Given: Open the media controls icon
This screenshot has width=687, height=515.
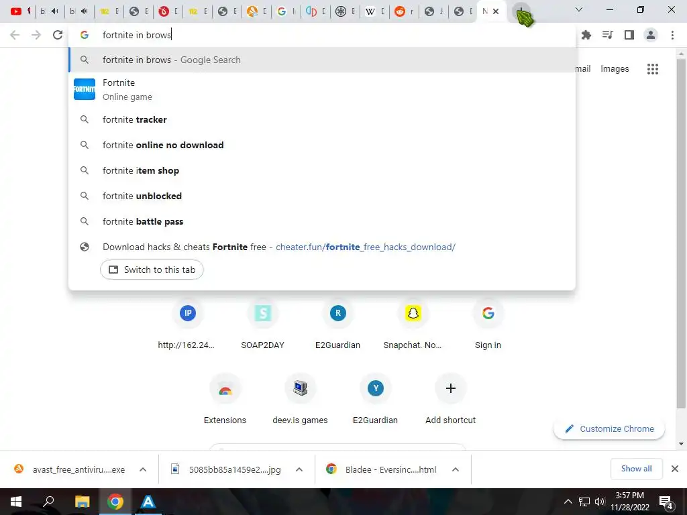Looking at the screenshot, I should (608, 35).
